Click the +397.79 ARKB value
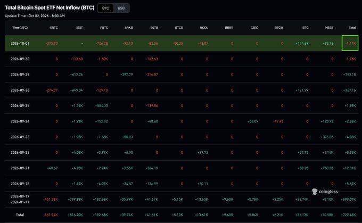Screen dimensions: 362x223 click(x=127, y=75)
